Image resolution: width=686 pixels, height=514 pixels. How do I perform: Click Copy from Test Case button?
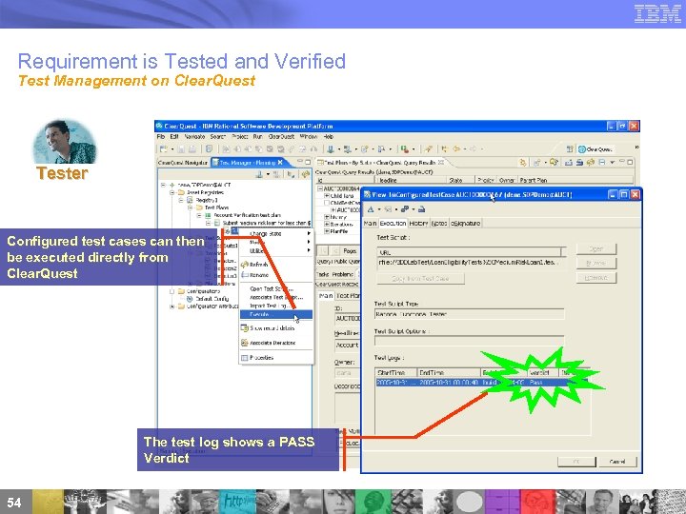click(x=420, y=278)
